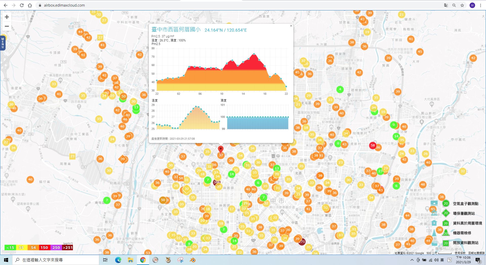
Task: Go back in browser history
Action: 6,5
